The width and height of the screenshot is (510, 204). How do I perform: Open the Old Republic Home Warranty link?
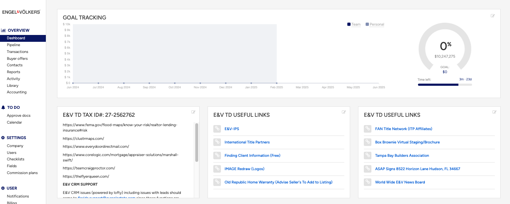(x=278, y=182)
